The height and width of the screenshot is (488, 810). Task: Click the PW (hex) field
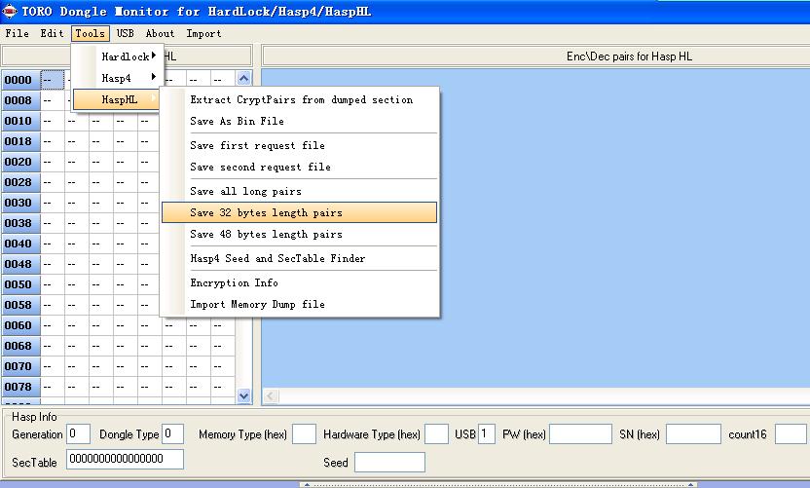[580, 433]
